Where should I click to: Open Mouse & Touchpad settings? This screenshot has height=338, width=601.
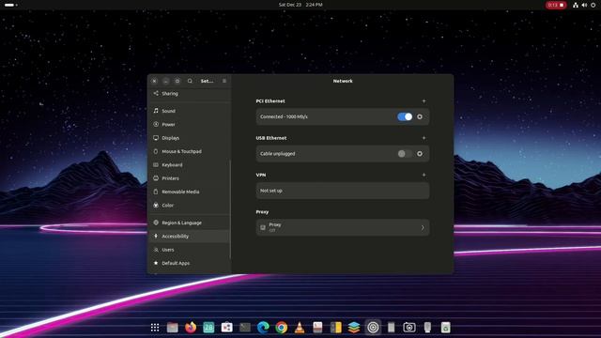[190, 151]
